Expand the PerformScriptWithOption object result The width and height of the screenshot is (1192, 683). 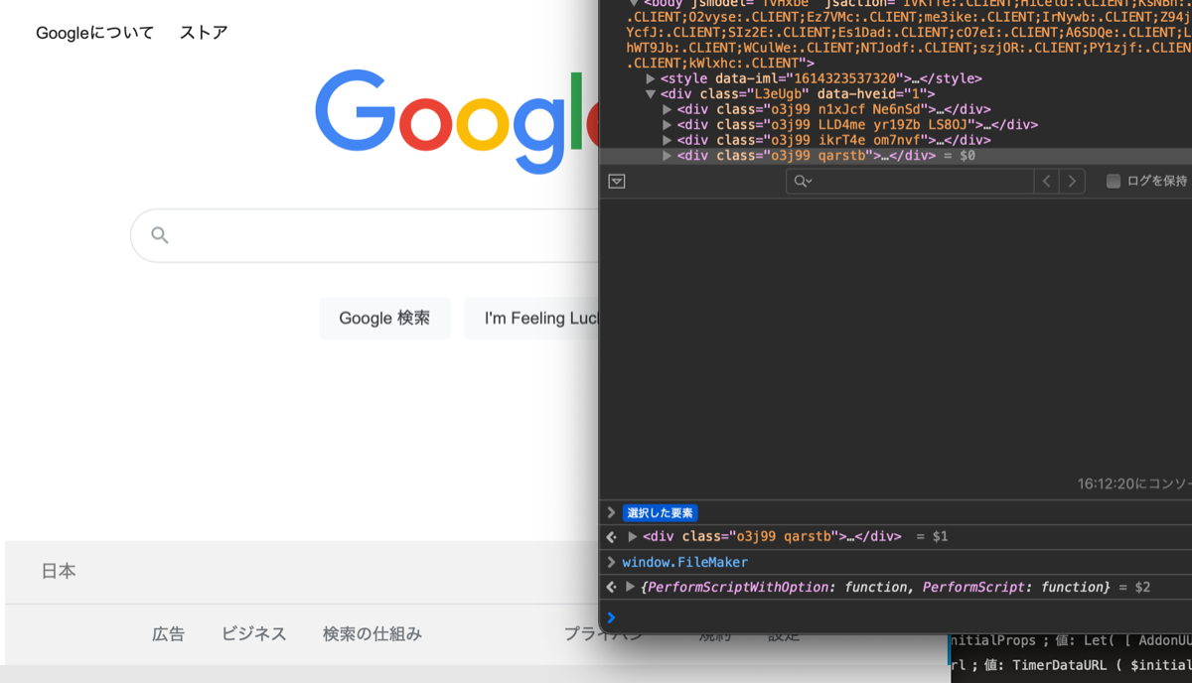(630, 587)
